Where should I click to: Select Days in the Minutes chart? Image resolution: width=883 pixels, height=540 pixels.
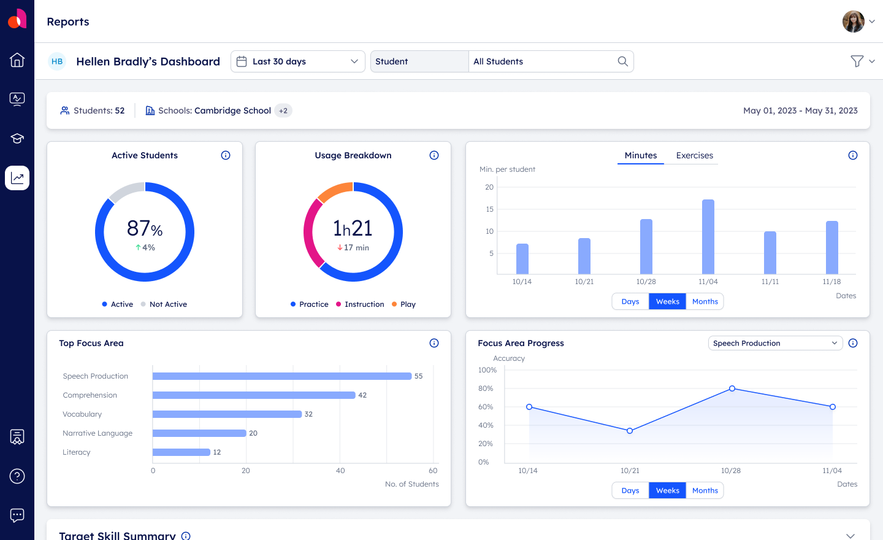[x=630, y=301]
